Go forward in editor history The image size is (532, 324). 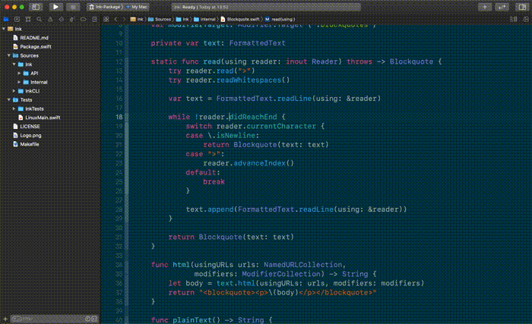pos(124,19)
